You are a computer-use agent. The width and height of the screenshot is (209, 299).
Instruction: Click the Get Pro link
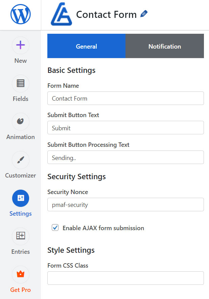point(20,290)
